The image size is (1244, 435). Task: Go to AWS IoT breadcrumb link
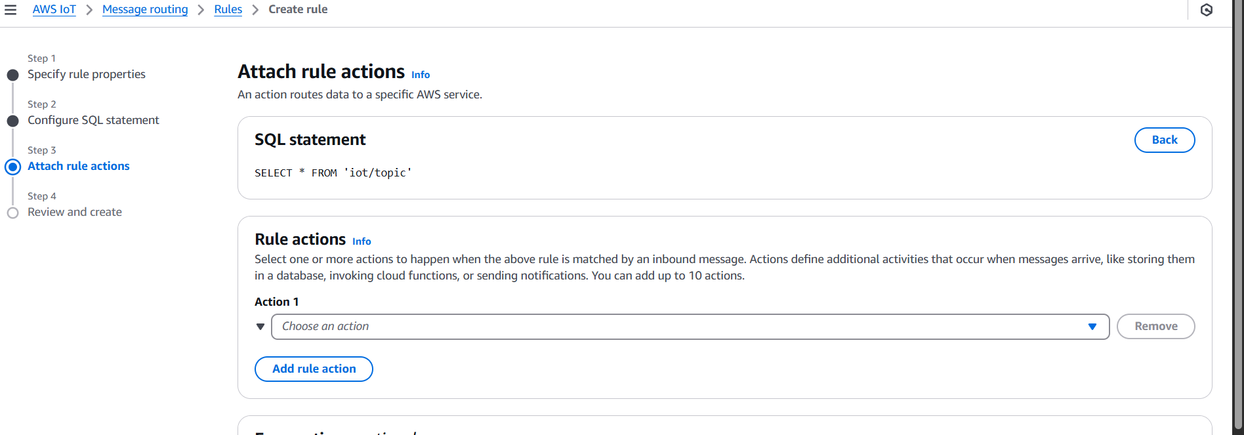[x=54, y=10]
